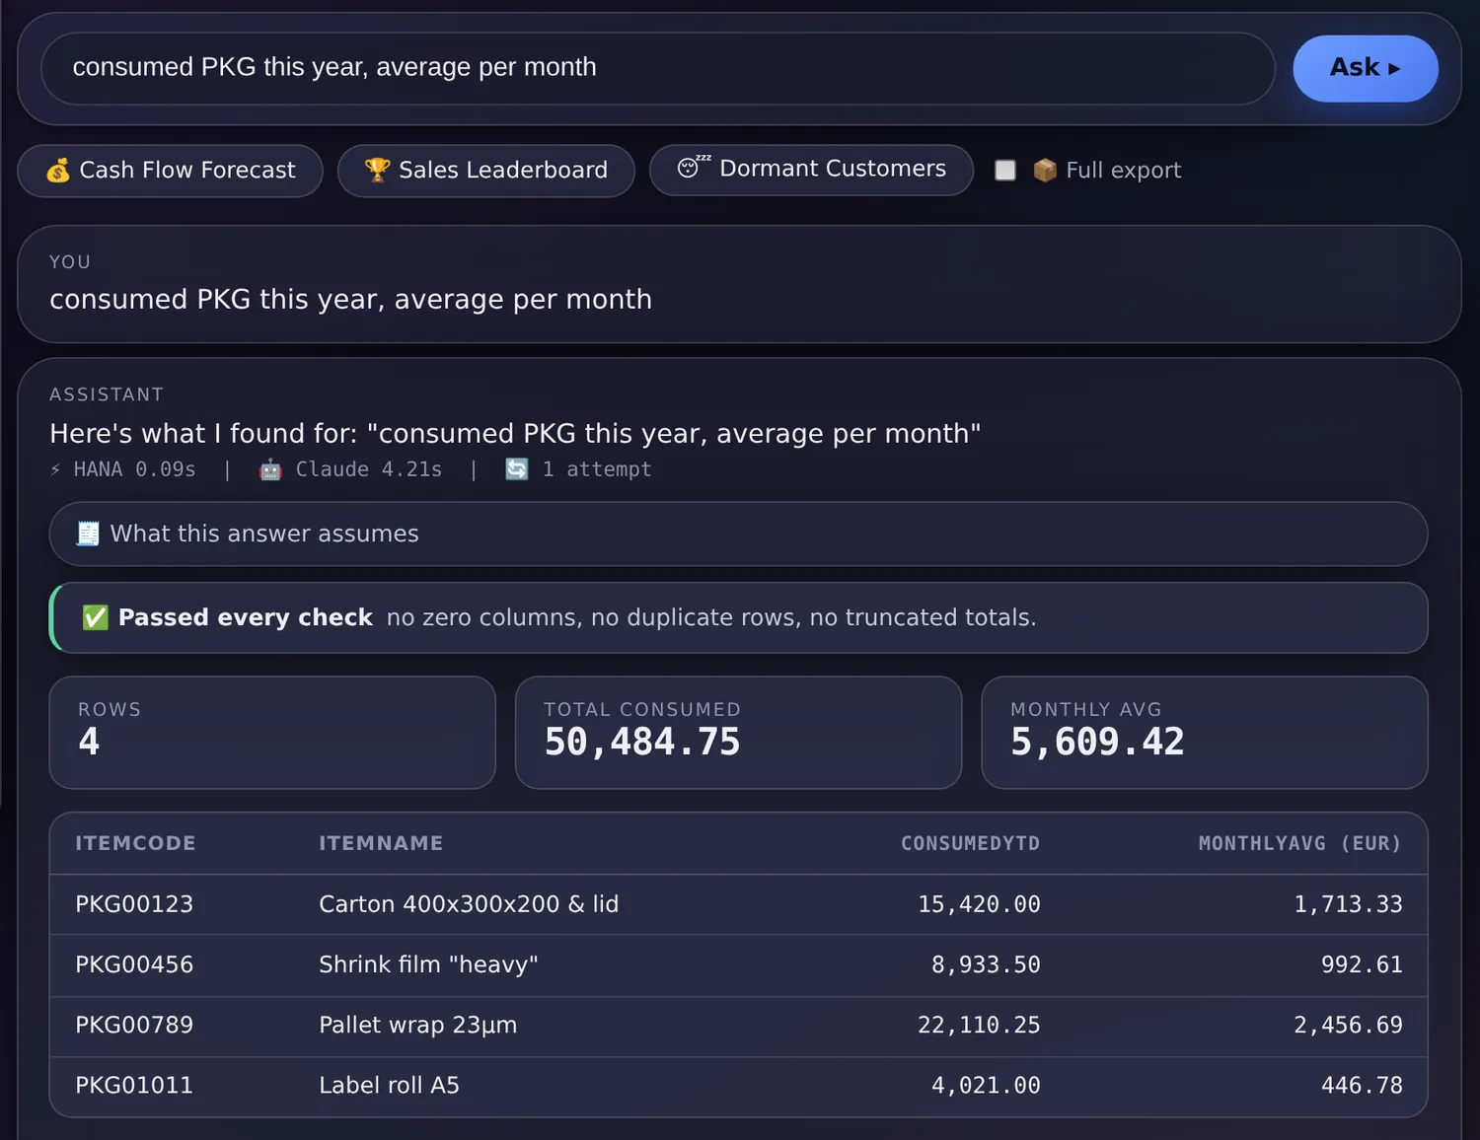Click the Total Consumed 50,484.75 card
1480x1140 pixels.
click(738, 732)
